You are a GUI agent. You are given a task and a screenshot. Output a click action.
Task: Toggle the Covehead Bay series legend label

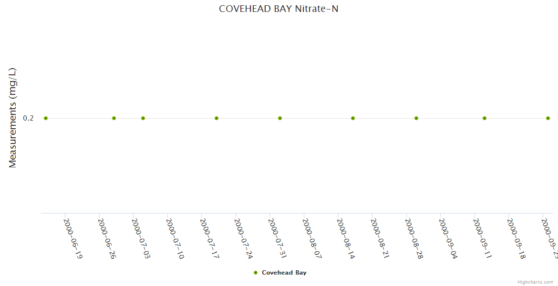point(284,273)
